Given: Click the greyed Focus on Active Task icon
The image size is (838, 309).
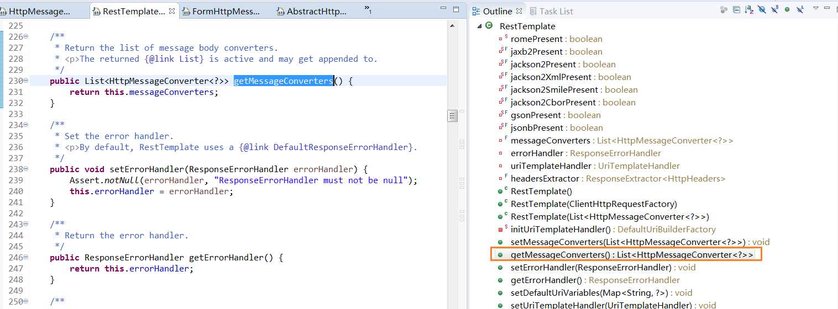Looking at the screenshot, I should (x=724, y=9).
